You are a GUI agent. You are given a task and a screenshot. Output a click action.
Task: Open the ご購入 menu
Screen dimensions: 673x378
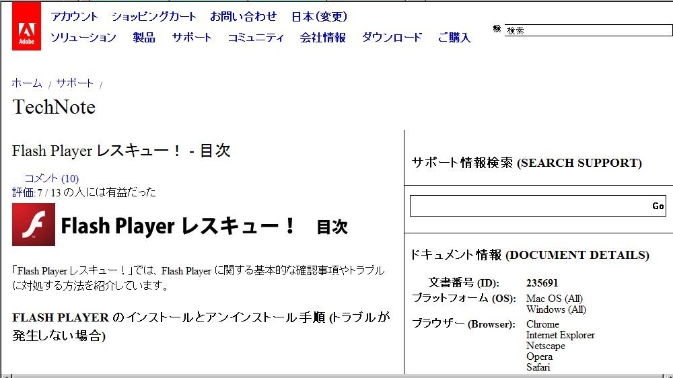pos(454,37)
